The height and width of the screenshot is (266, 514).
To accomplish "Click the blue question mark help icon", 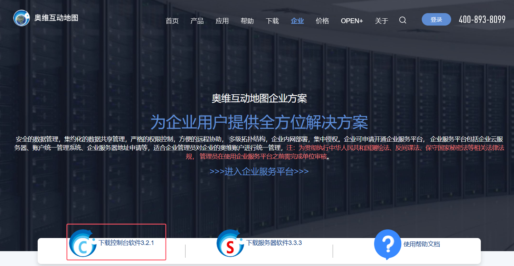I will coord(388,244).
